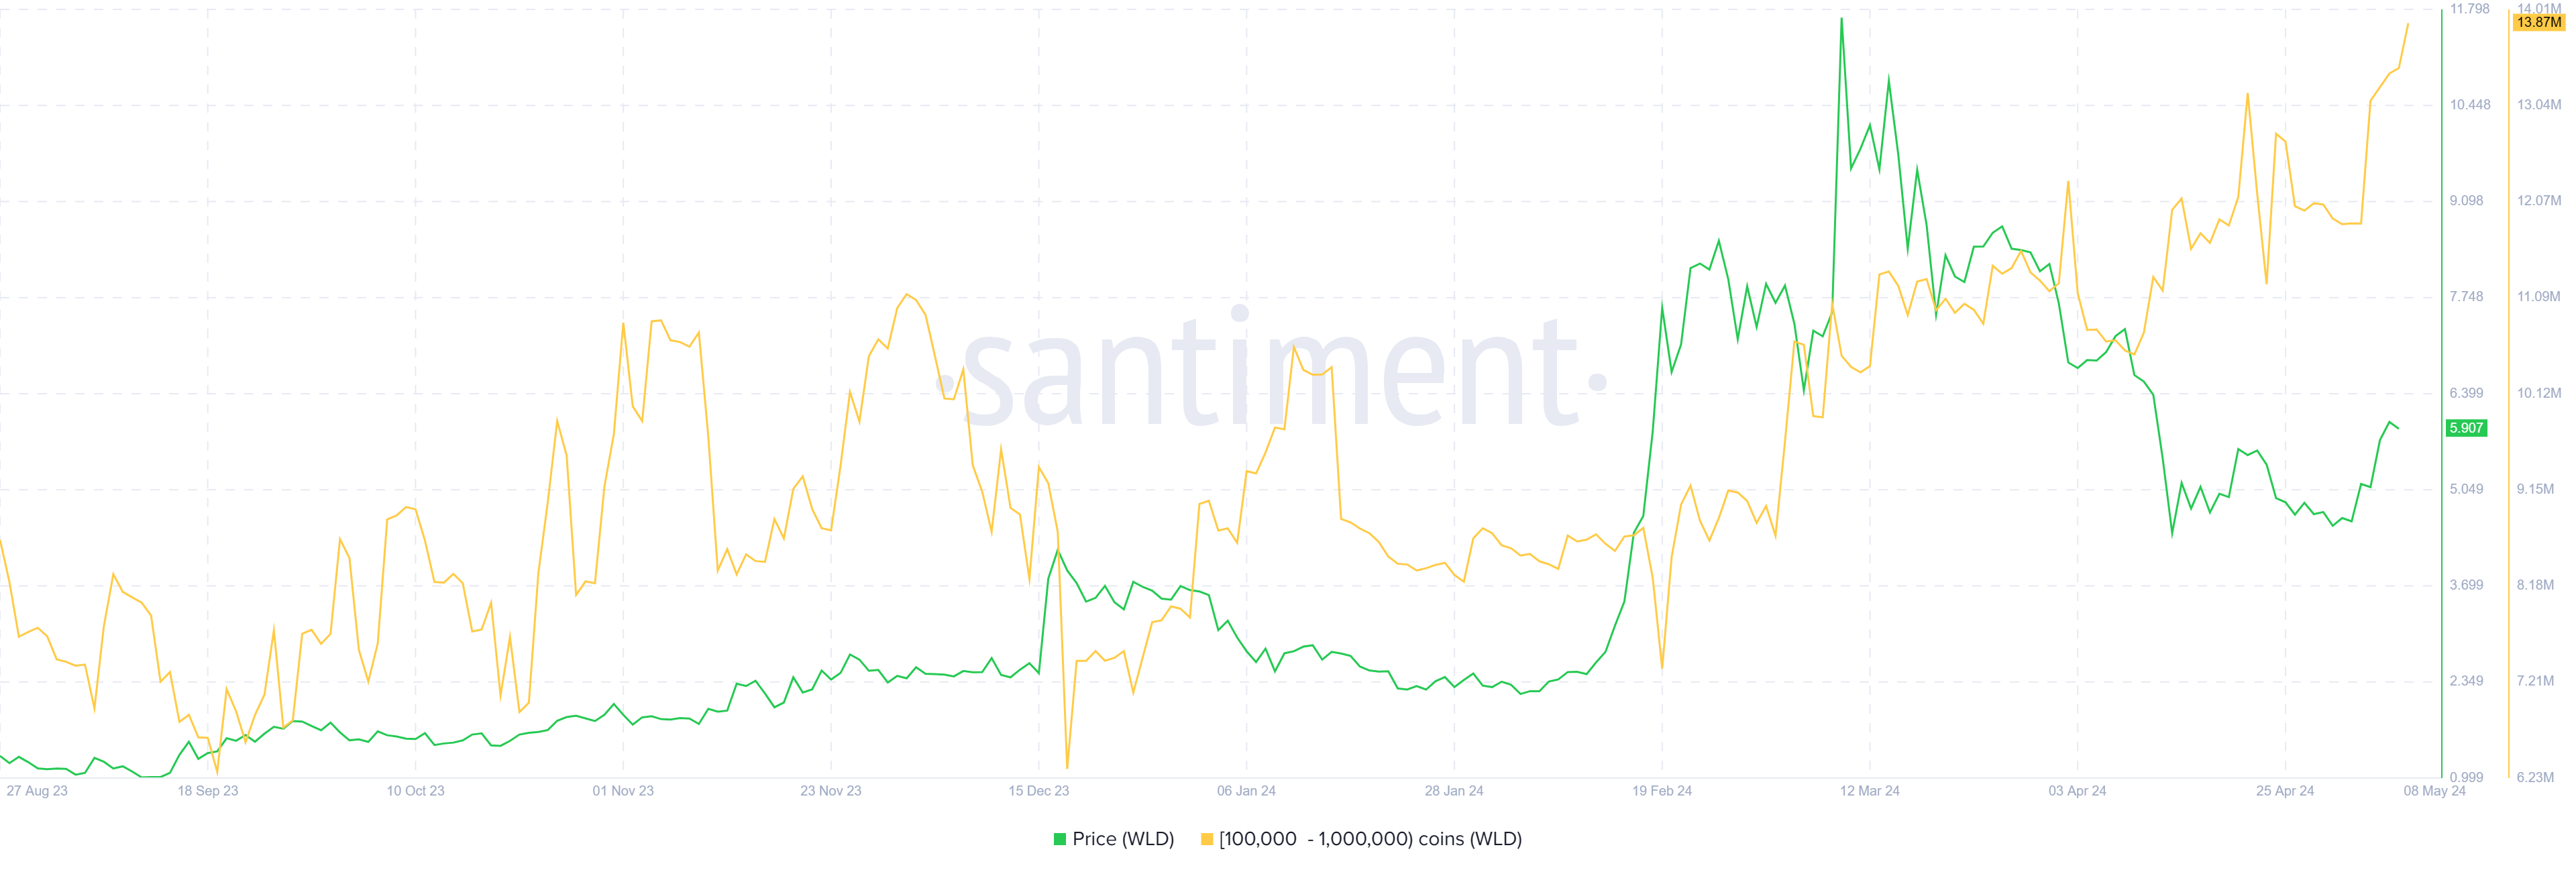Click the yellow coins (WLD) legend swatch
Image resolution: width=2576 pixels, height=872 pixels.
coord(1206,839)
